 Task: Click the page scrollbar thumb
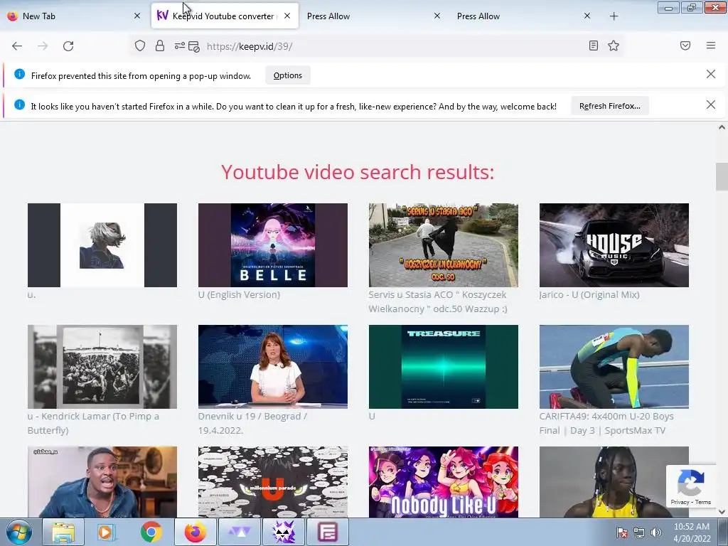click(722, 176)
